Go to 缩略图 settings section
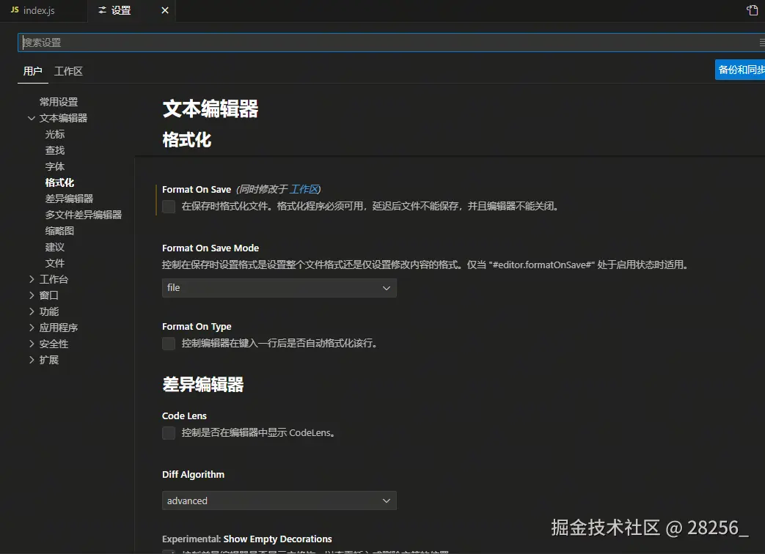Screen dimensions: 765x554 59,231
